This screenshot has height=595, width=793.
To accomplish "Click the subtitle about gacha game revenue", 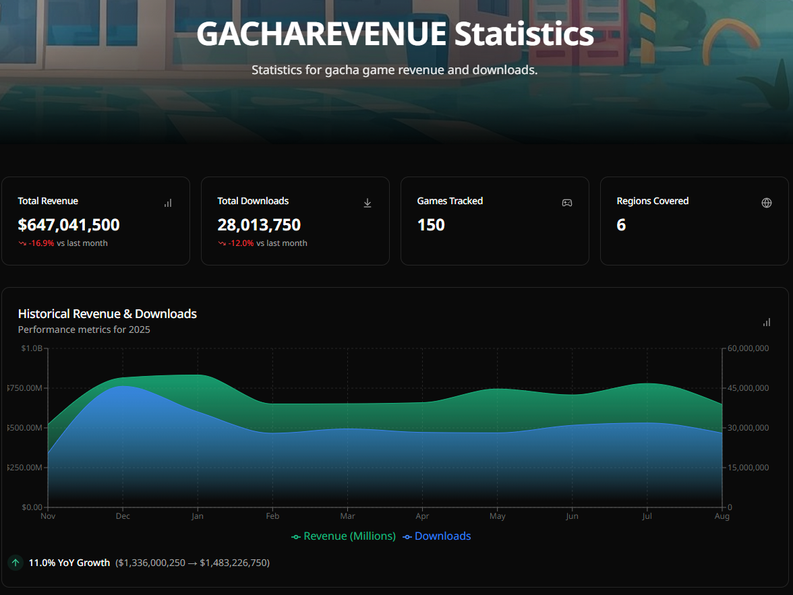I will [394, 70].
